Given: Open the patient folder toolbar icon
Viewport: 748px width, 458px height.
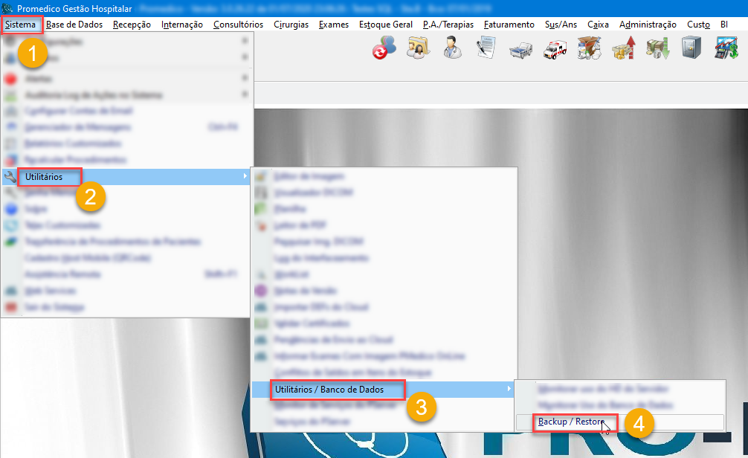Looking at the screenshot, I should [x=419, y=50].
